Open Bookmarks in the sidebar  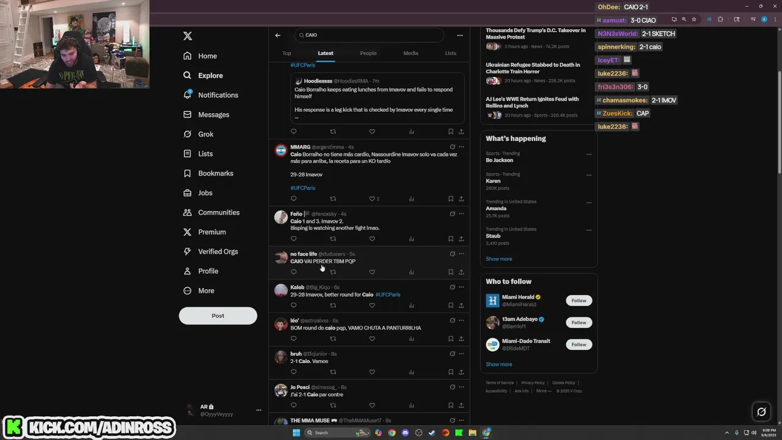tap(208, 174)
